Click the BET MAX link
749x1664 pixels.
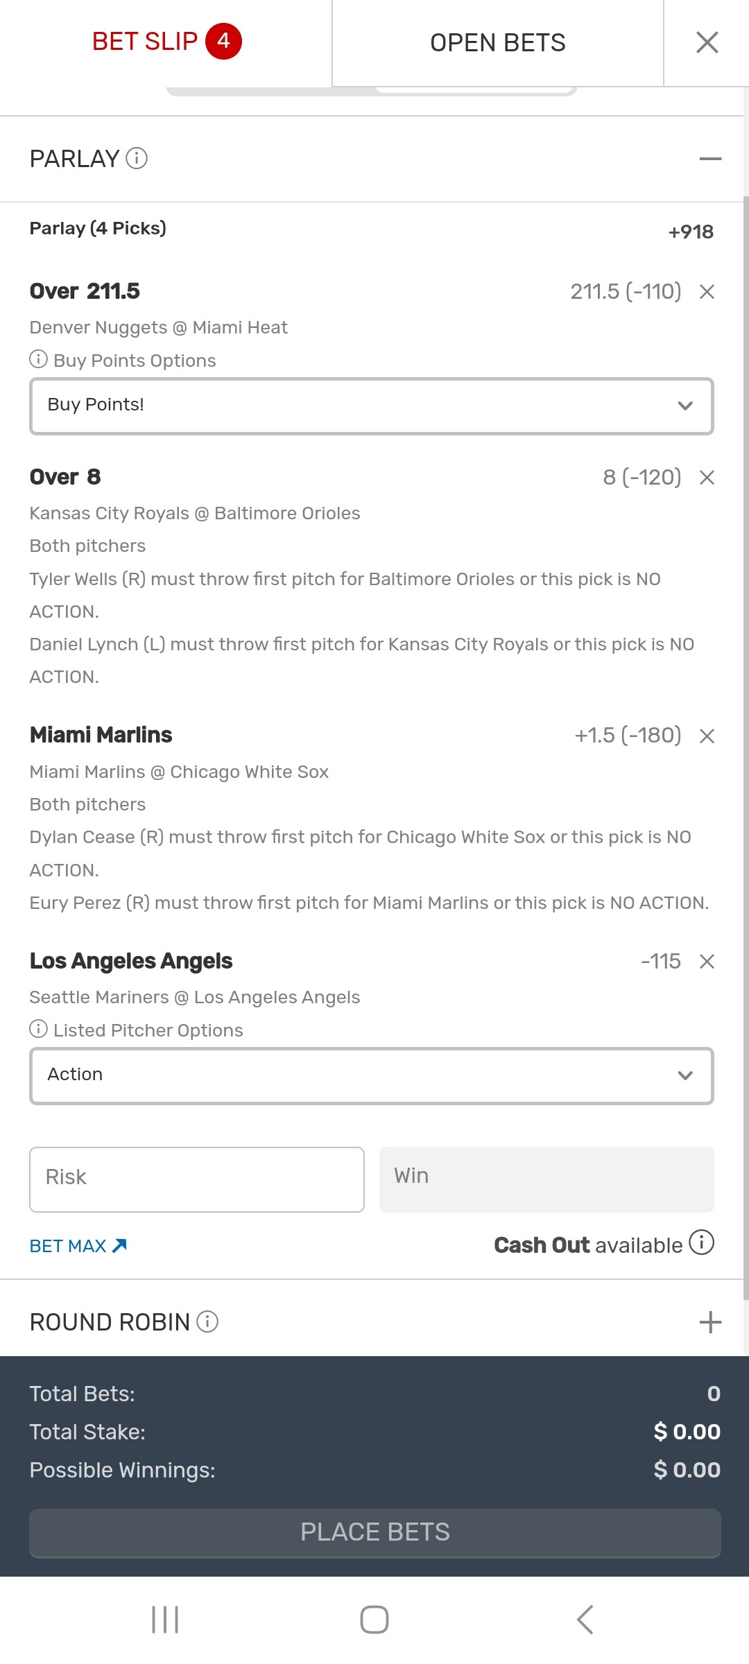point(78,1246)
